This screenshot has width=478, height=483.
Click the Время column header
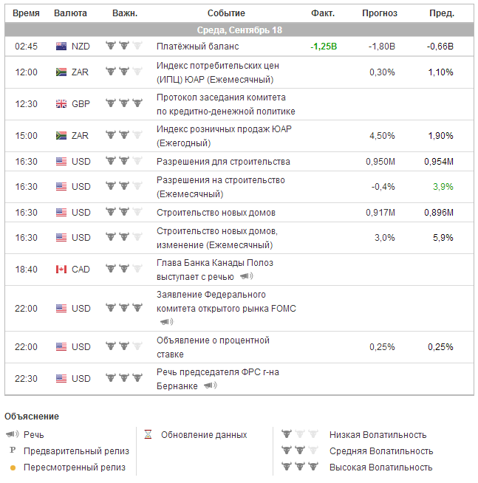(x=26, y=13)
